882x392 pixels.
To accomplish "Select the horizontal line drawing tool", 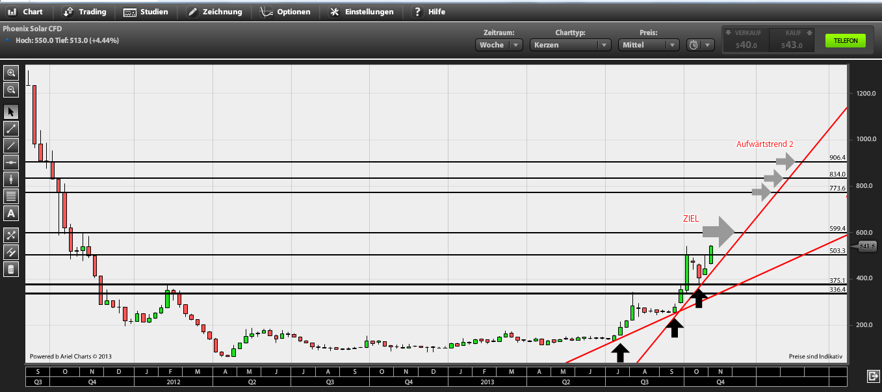I will pyautogui.click(x=11, y=163).
